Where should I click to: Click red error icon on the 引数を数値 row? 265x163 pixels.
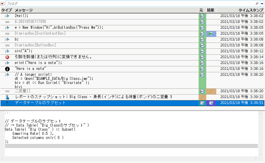pos(7,57)
